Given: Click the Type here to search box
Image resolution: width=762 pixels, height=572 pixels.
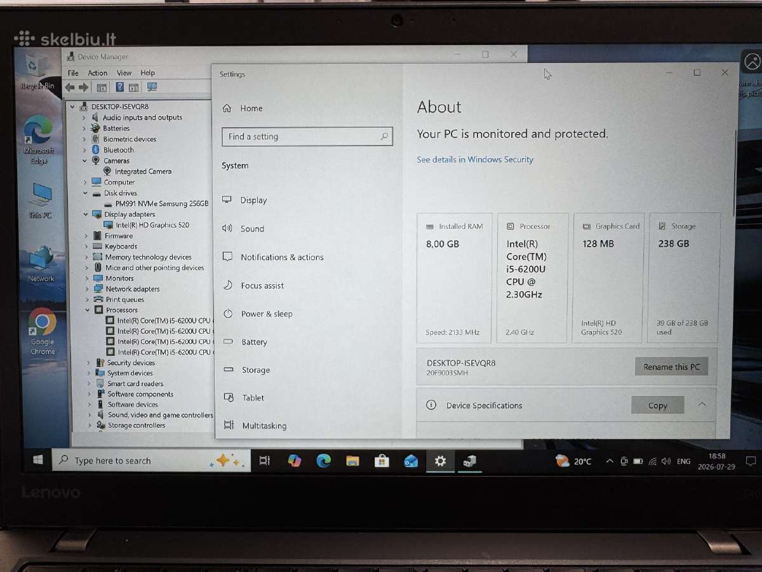Looking at the screenshot, I should 151,461.
